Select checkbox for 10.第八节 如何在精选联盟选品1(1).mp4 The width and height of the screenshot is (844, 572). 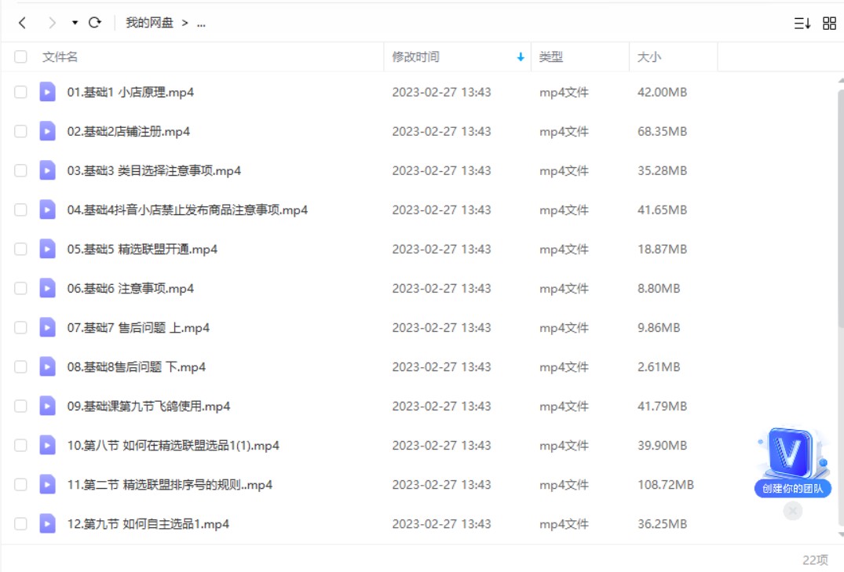20,446
